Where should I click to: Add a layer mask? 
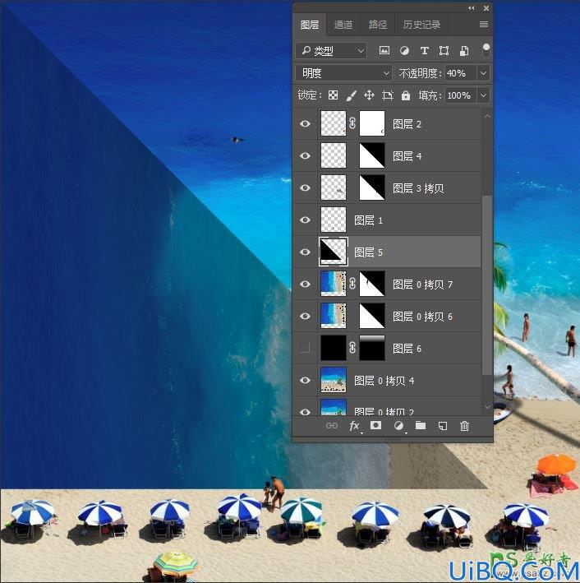(x=375, y=425)
